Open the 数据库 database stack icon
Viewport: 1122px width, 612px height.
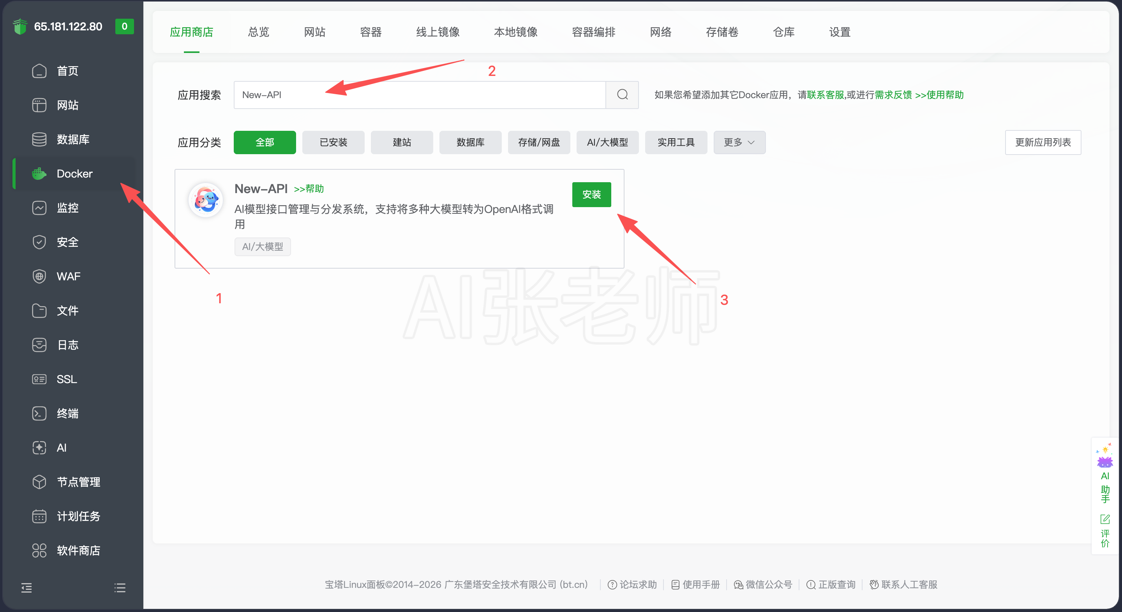[x=39, y=139]
